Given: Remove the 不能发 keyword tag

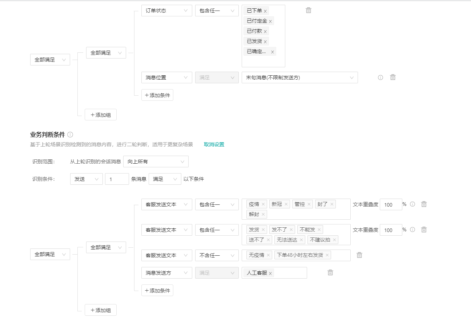Looking at the screenshot, I should (319, 230).
